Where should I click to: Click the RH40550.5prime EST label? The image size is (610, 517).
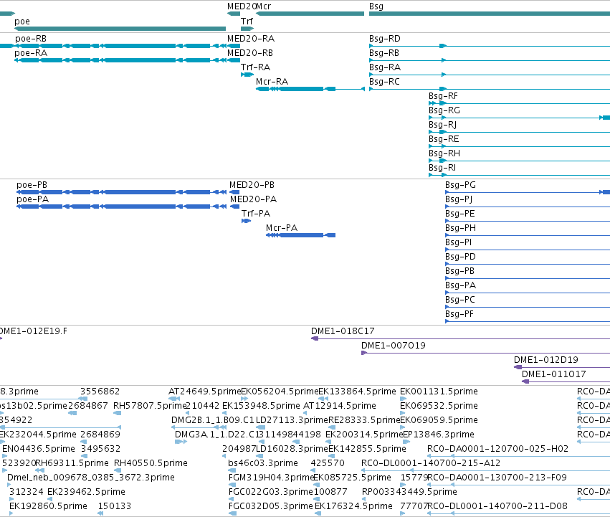click(x=151, y=463)
